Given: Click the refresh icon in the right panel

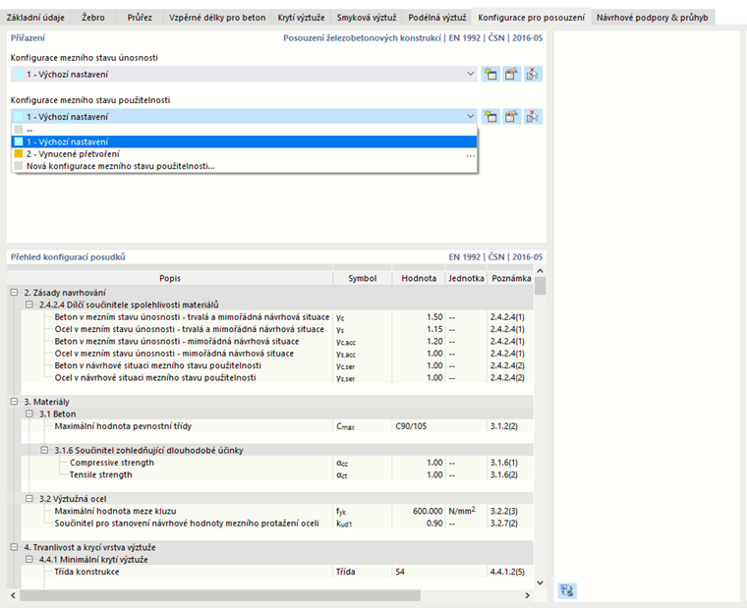Looking at the screenshot, I should click(567, 591).
